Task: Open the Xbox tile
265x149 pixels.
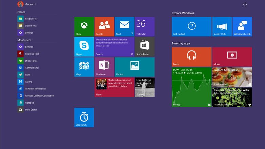Action: coord(84,27)
